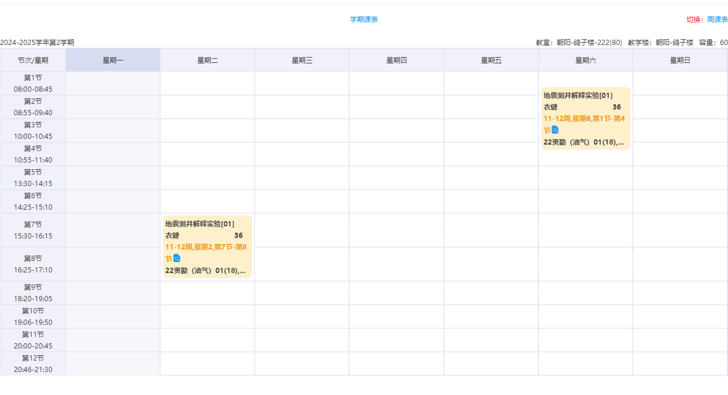Viewport: 728px width, 395px height.
Task: Open Tuesday's 地震测井解释实验[01] course title
Action: pyautogui.click(x=200, y=224)
